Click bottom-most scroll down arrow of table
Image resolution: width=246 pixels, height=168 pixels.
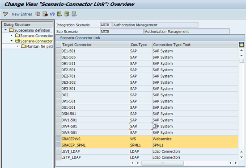(242, 157)
